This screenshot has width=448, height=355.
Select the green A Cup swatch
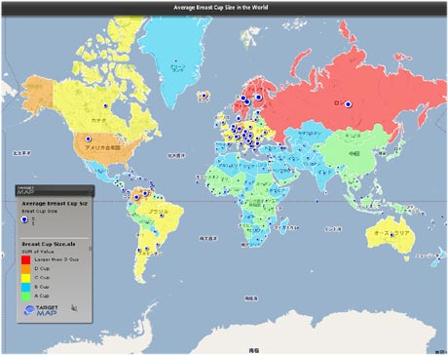[25, 296]
